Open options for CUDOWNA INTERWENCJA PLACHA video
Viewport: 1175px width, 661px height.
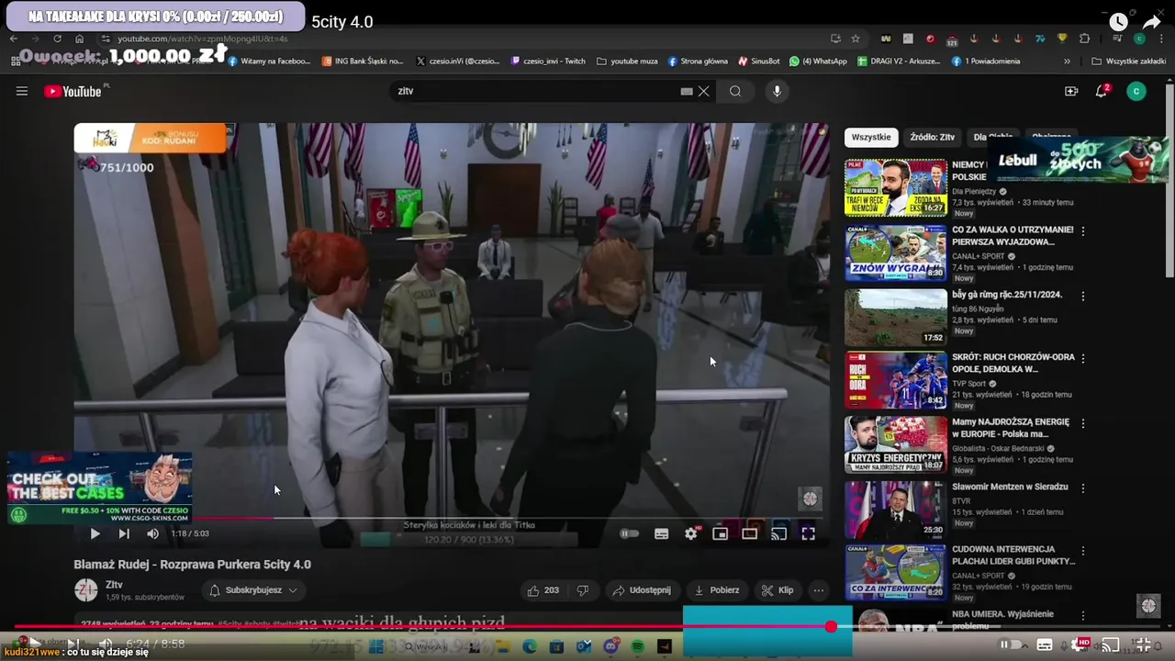point(1083,552)
